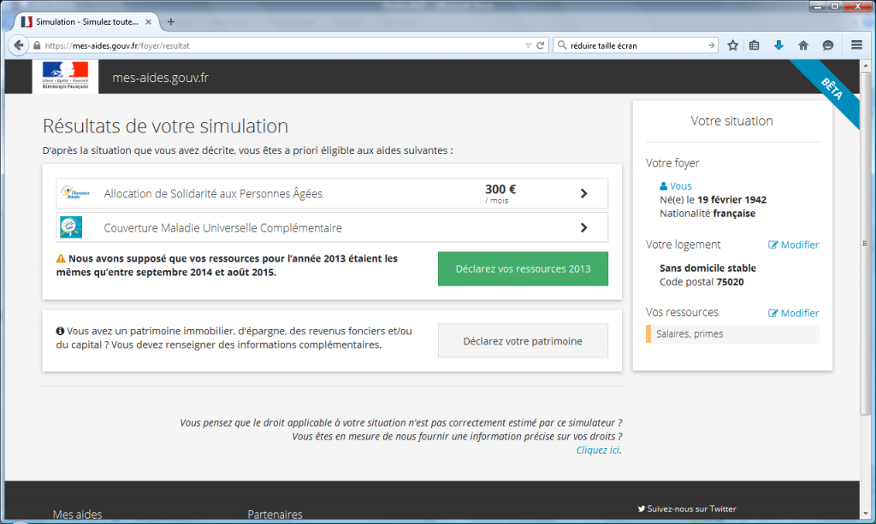Open the downloads arrow icon
The image size is (876, 524).
click(778, 45)
